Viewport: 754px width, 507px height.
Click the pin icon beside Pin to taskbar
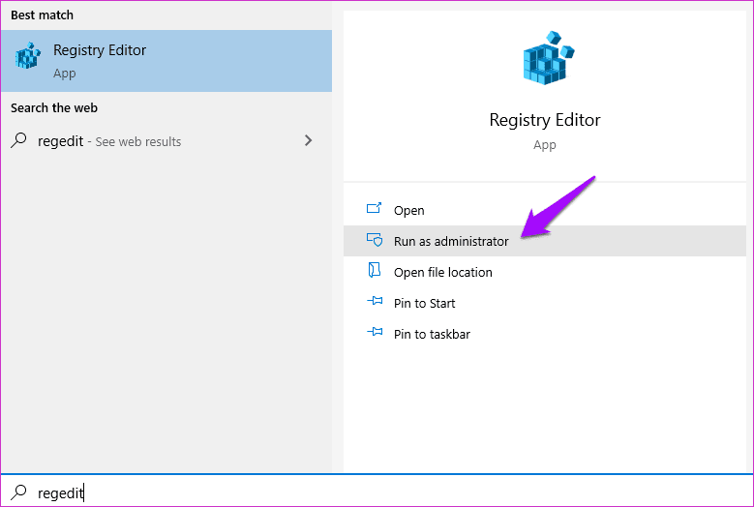coord(375,332)
